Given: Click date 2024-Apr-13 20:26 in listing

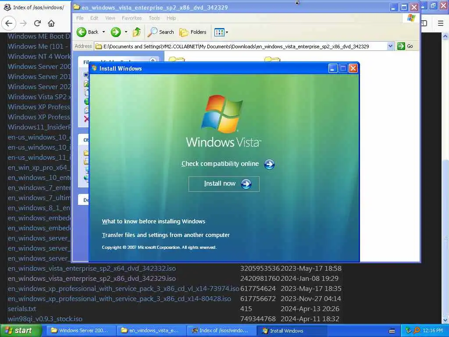Looking at the screenshot, I should (x=310, y=309).
